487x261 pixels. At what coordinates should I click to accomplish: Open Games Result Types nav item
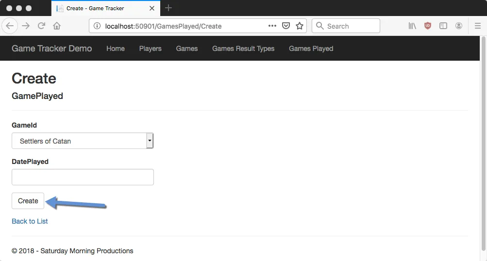243,49
